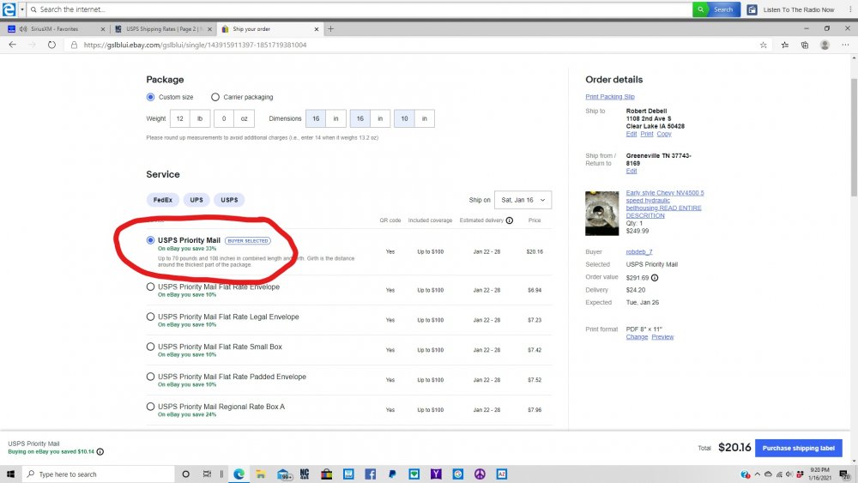Choose USPS Priority Mail Flat Rate Envelope

pyautogui.click(x=150, y=287)
